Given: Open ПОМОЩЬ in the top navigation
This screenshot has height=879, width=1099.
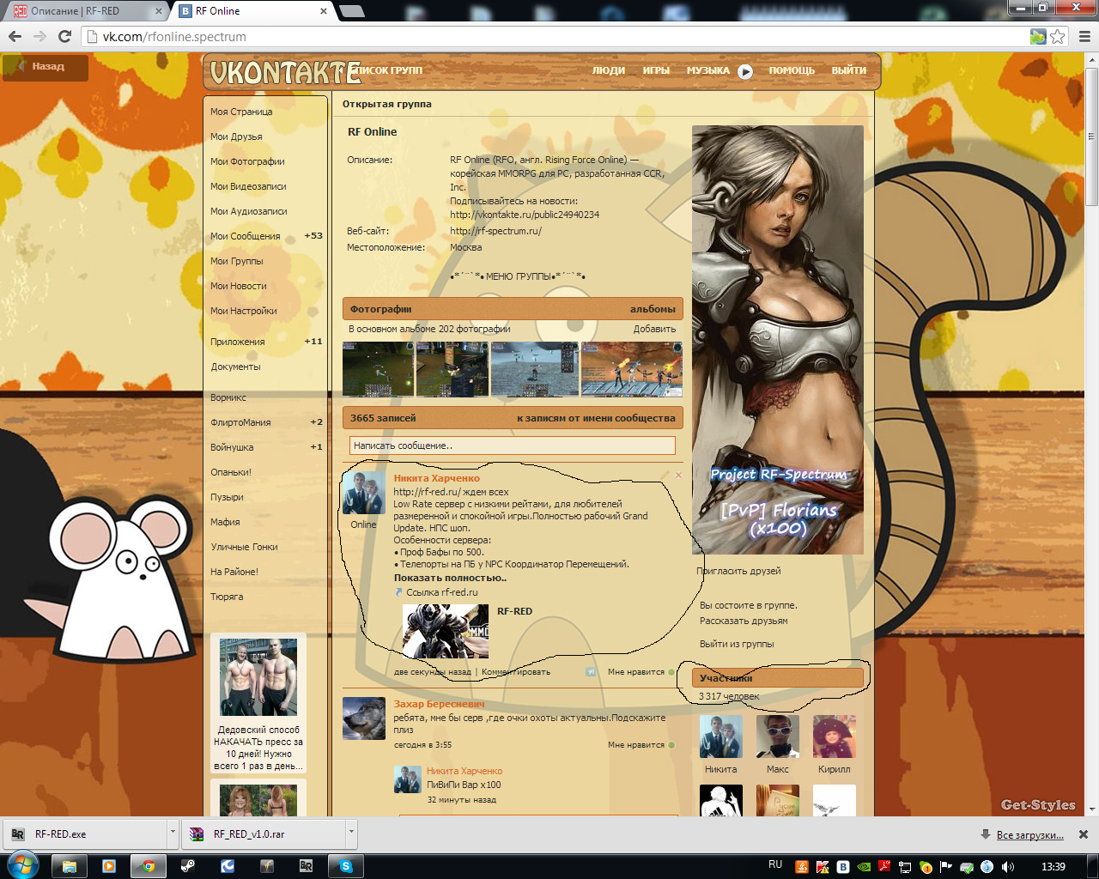Looking at the screenshot, I should pyautogui.click(x=792, y=70).
